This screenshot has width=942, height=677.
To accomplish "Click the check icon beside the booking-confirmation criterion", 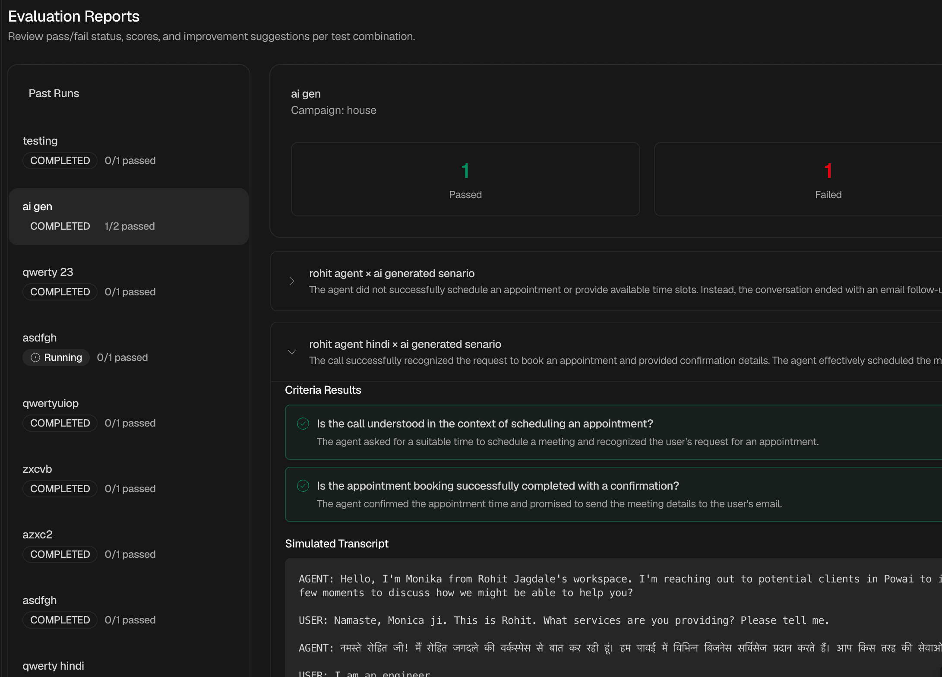I will pos(303,486).
